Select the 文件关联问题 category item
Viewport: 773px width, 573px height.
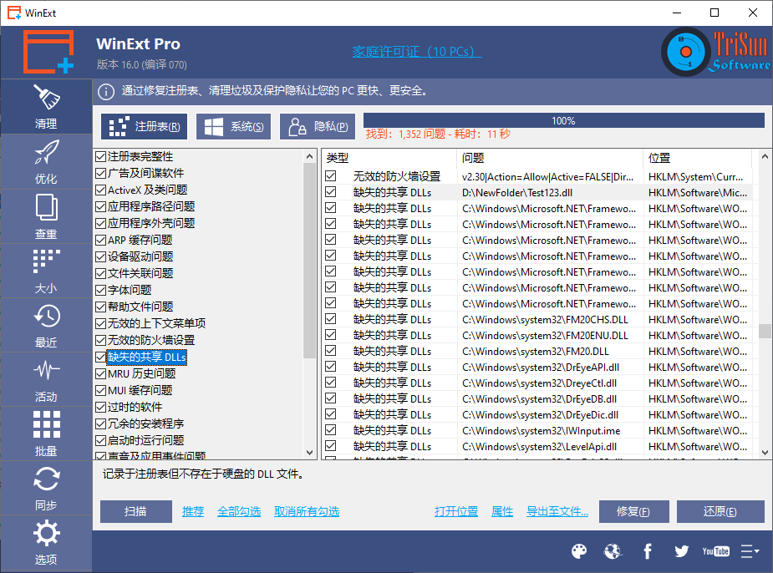coord(140,273)
